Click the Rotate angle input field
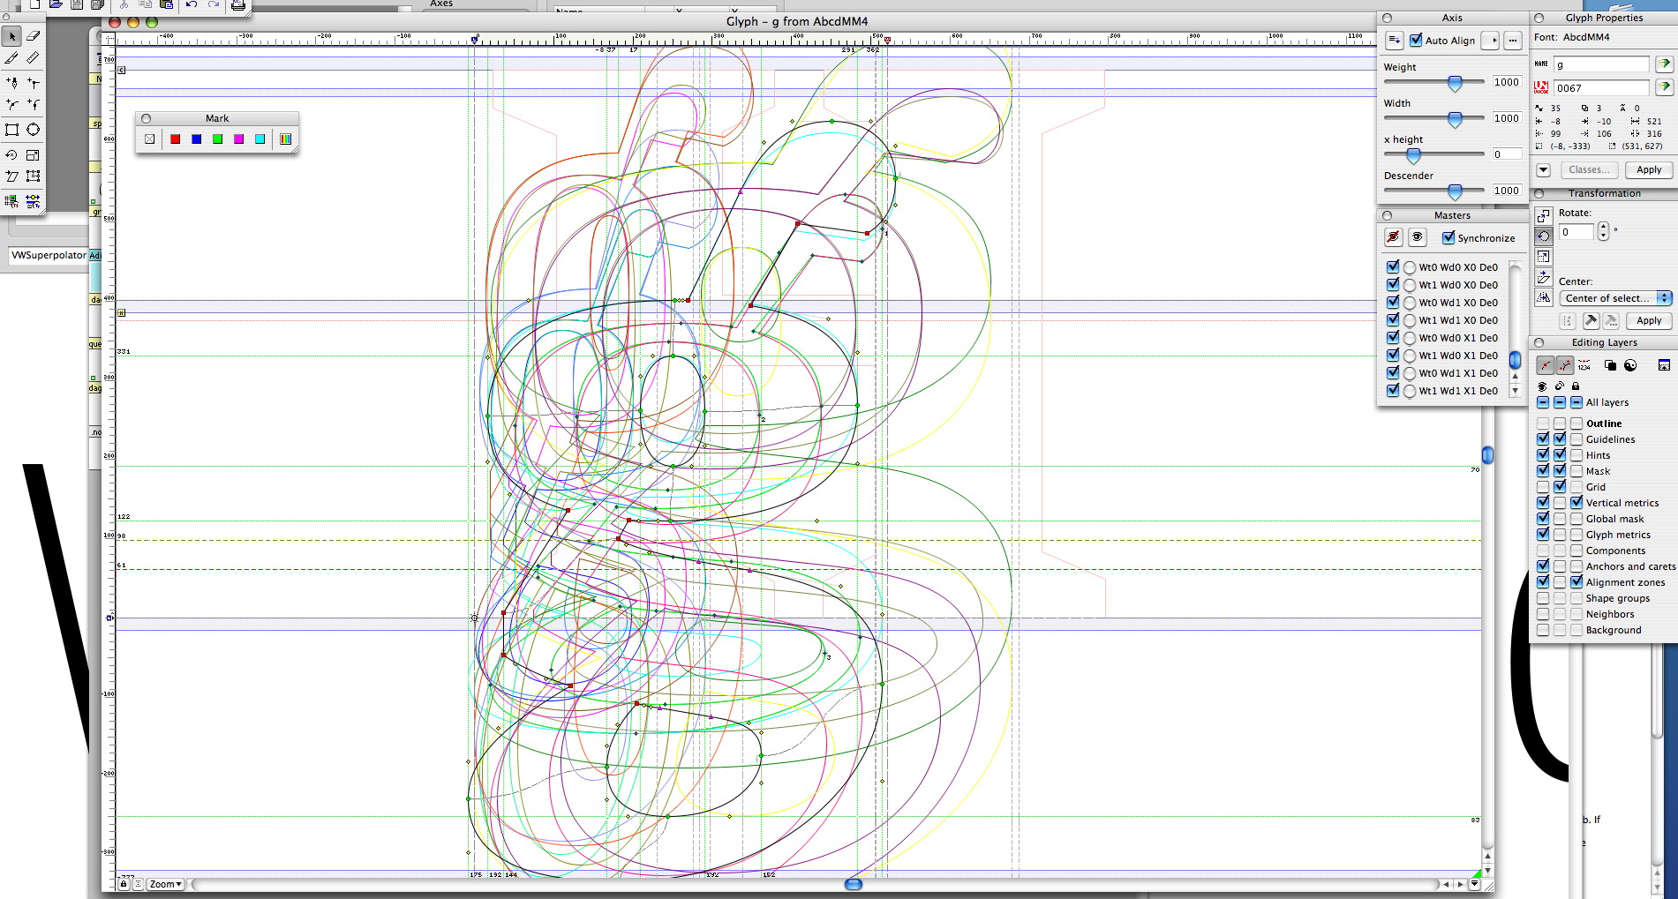The image size is (1678, 899). (x=1576, y=232)
